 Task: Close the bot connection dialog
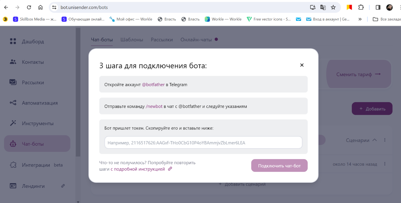pos(302,65)
